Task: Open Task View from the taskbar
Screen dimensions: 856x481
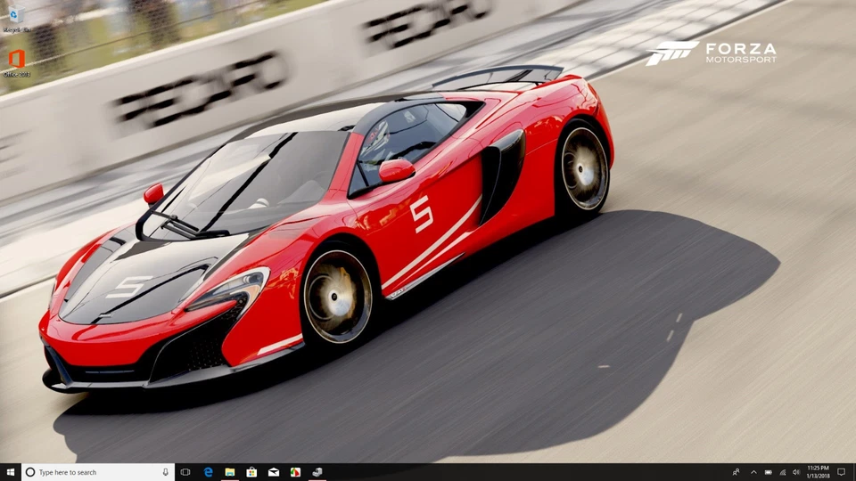Action: (185, 472)
